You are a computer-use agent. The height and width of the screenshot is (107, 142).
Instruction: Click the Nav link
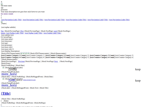click(2, 31)
